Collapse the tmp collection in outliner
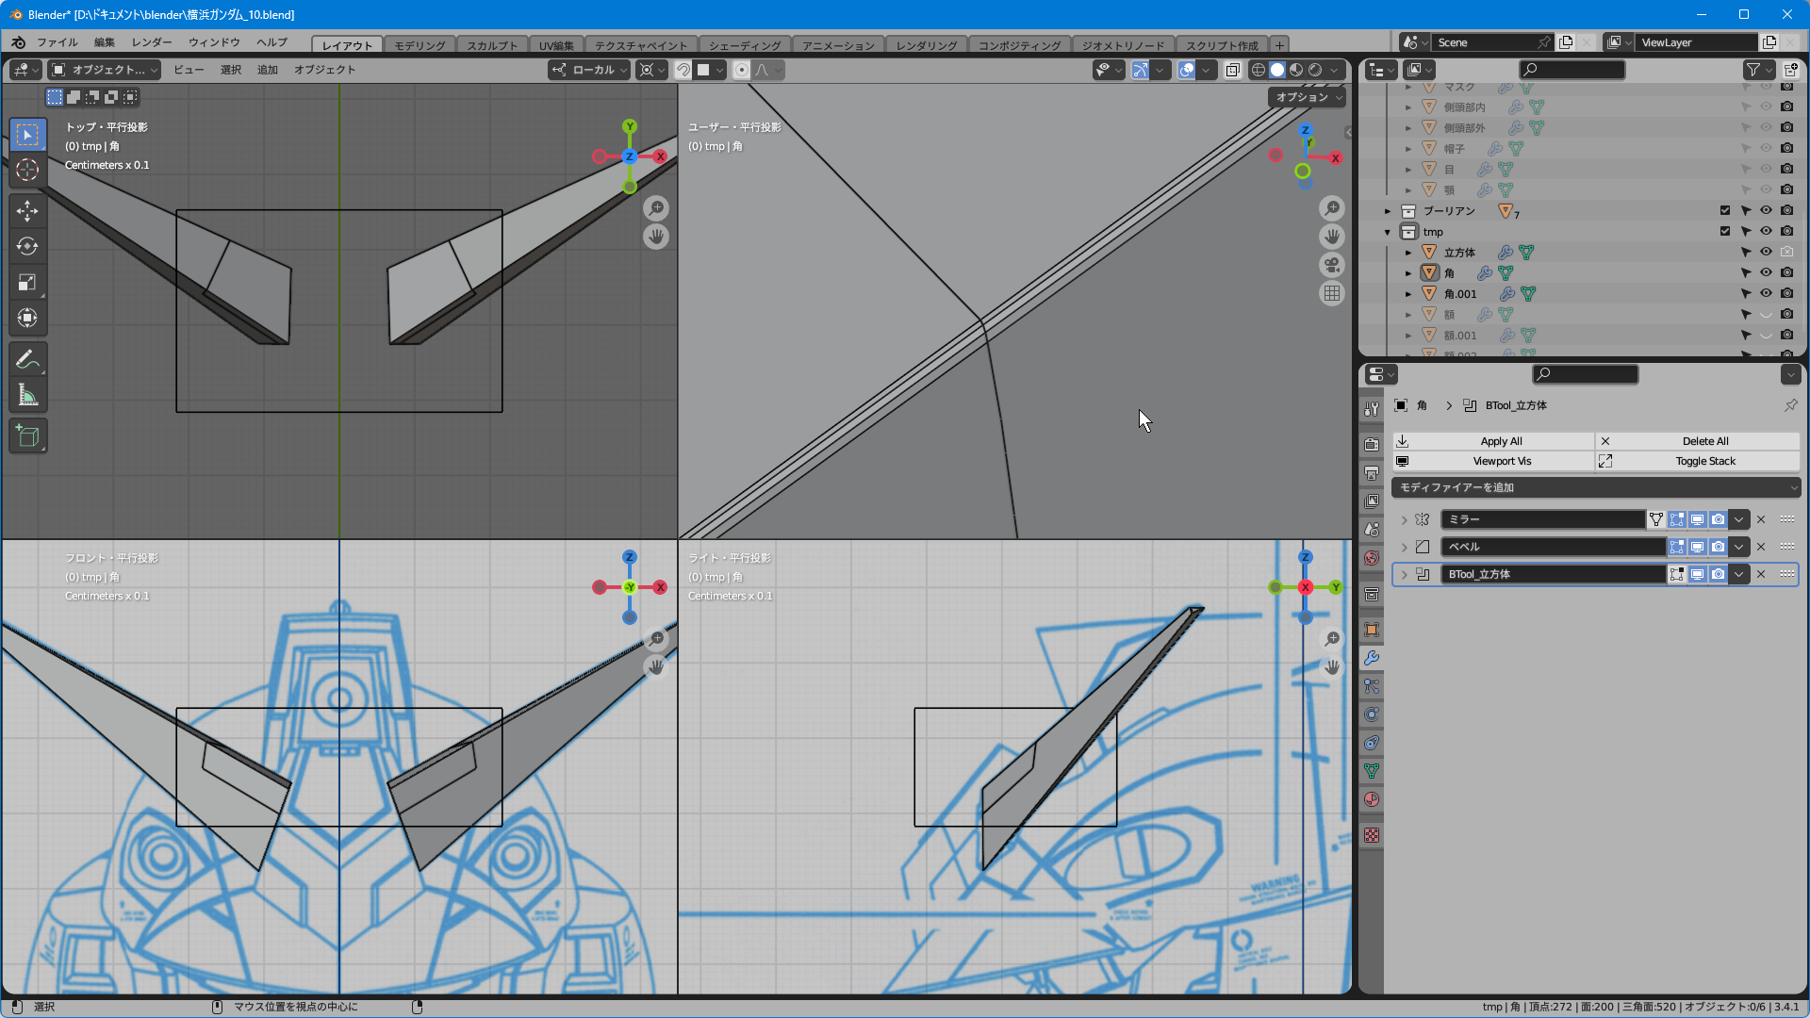 pos(1388,232)
